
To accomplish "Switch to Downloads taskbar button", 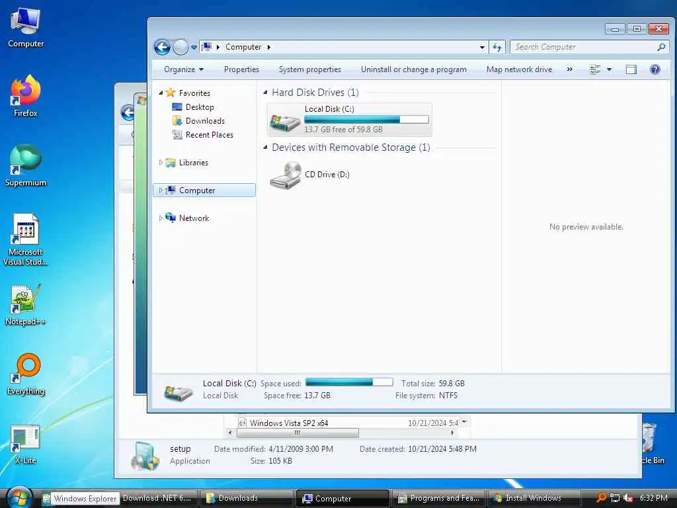I will point(247,499).
